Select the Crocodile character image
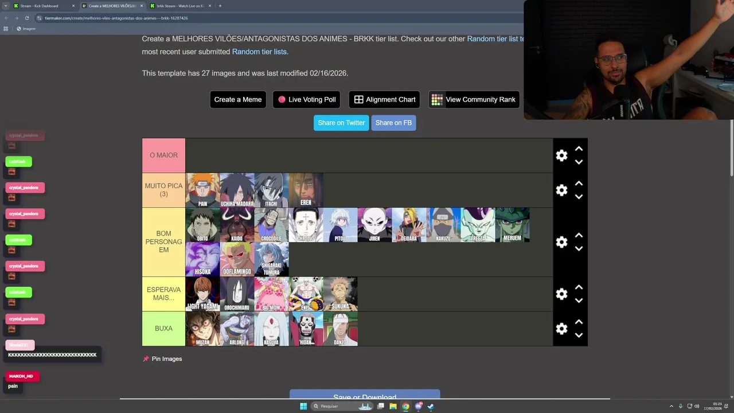The height and width of the screenshot is (413, 734). coord(271,225)
